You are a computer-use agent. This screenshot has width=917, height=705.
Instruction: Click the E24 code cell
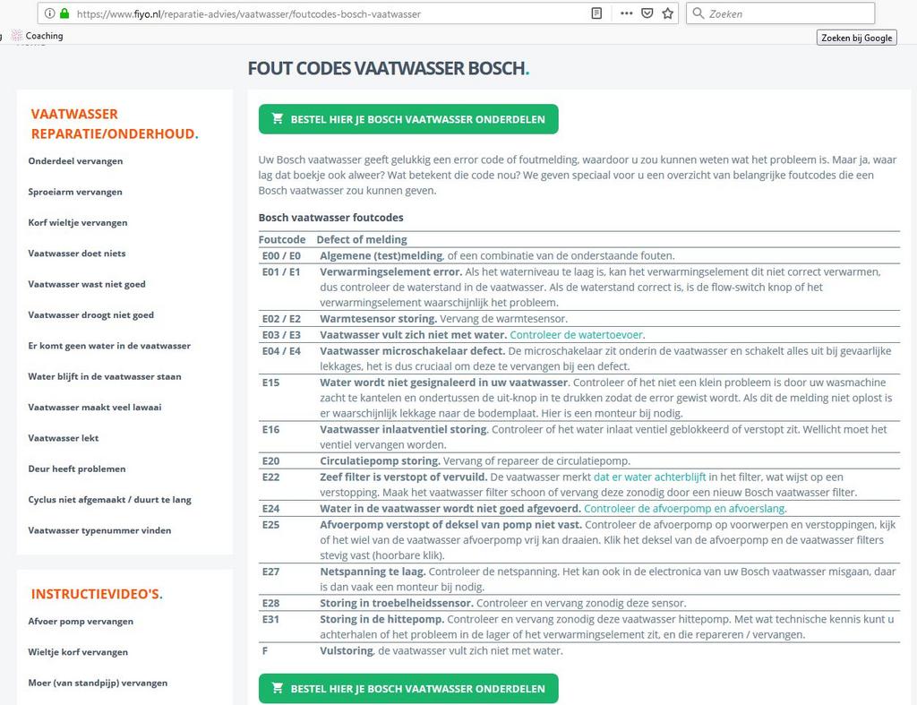[270, 509]
